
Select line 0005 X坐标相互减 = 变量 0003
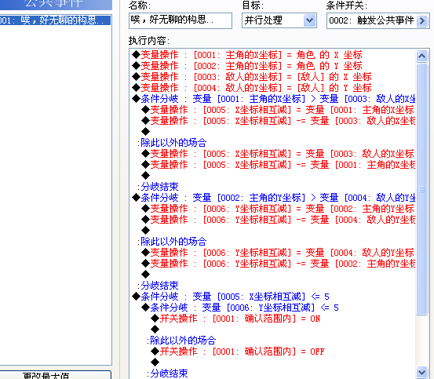(278, 154)
